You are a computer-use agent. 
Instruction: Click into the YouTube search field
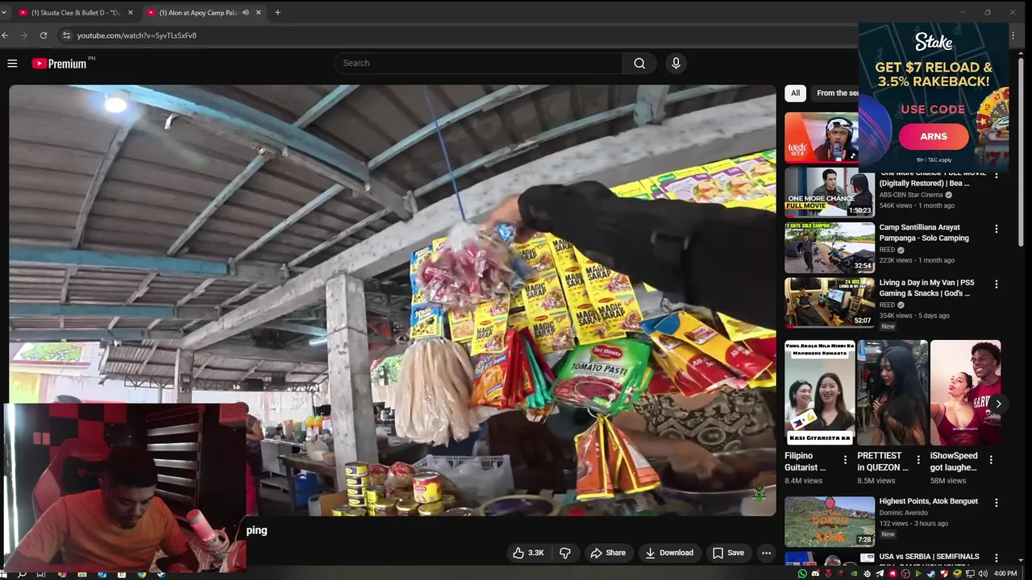[479, 63]
